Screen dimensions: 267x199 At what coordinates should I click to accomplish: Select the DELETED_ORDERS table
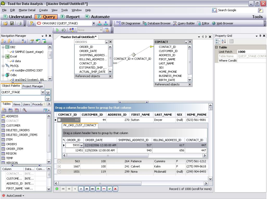tap(18, 130)
